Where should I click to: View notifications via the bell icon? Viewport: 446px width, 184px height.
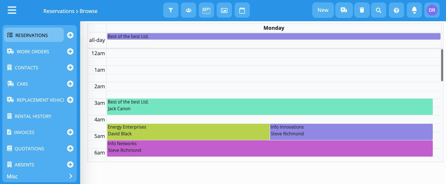pos(414,10)
